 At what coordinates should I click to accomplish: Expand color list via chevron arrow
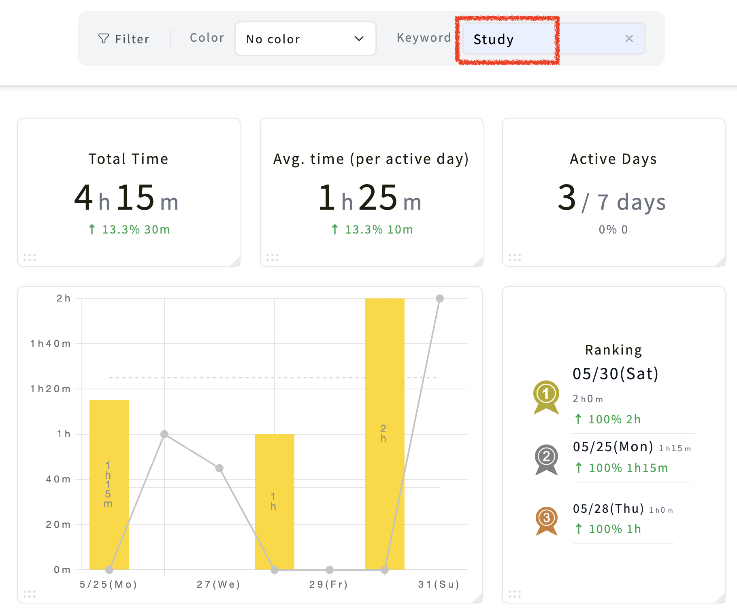(x=359, y=39)
